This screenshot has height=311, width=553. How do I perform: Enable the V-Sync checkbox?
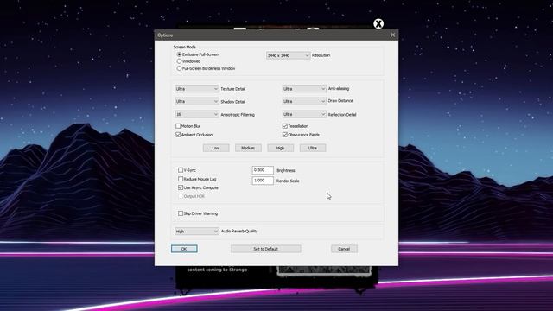(181, 170)
